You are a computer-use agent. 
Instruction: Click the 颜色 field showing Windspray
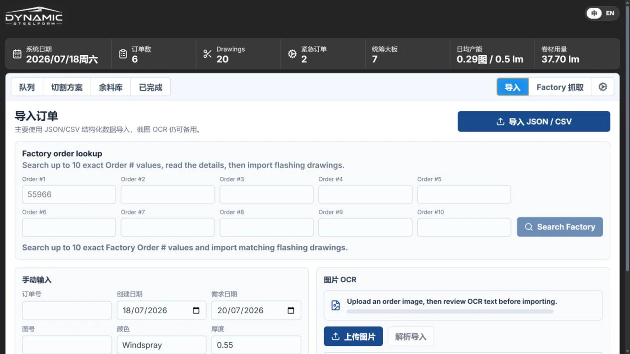click(x=161, y=345)
